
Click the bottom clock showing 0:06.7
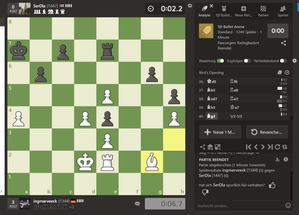165,204
